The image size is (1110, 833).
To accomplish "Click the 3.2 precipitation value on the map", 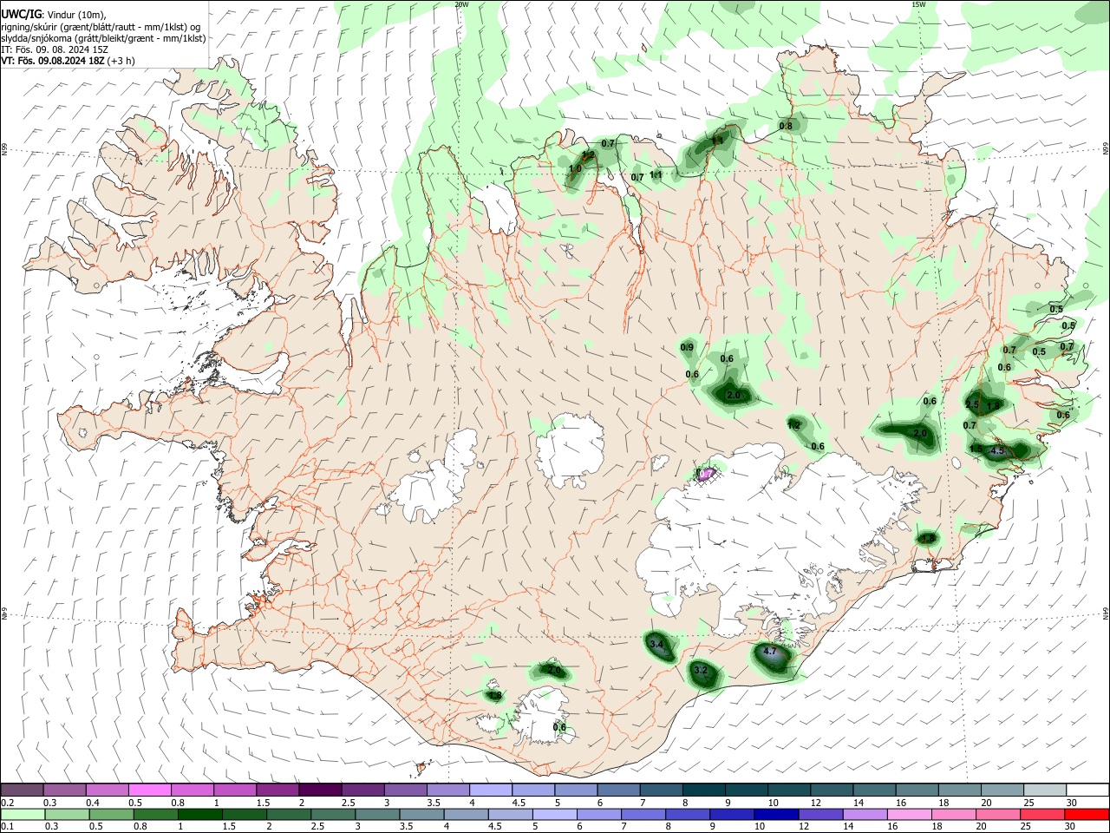I will (x=702, y=670).
